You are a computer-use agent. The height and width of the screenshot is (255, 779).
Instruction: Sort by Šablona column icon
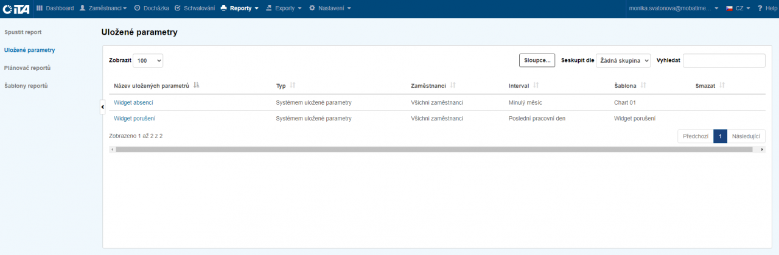(643, 86)
